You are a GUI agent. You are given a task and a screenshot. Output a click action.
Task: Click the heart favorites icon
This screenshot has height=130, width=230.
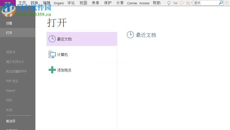tap(182, 3)
